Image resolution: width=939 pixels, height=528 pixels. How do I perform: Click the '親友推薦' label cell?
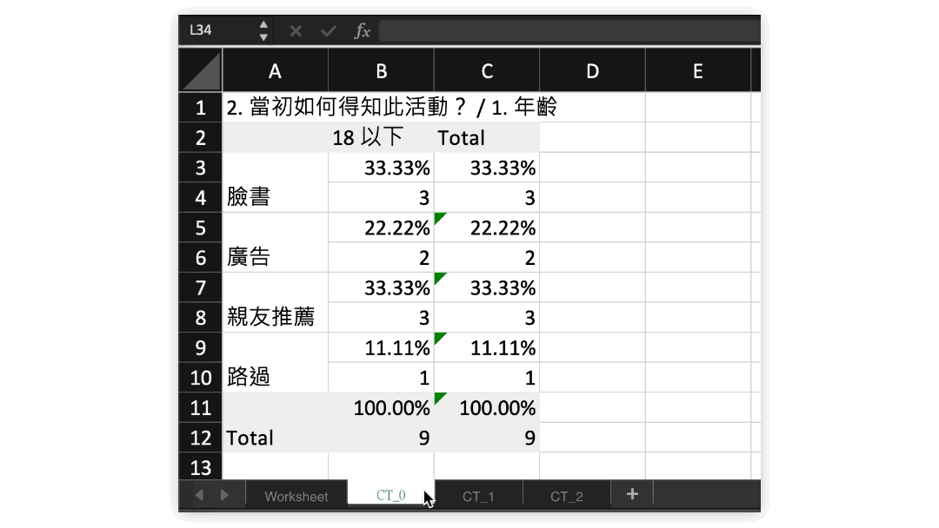(x=275, y=302)
